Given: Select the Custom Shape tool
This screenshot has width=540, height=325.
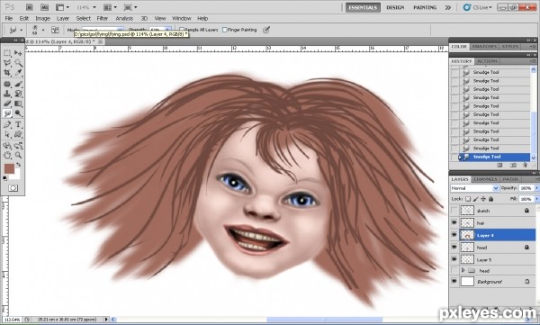Looking at the screenshot, I should tap(18, 134).
